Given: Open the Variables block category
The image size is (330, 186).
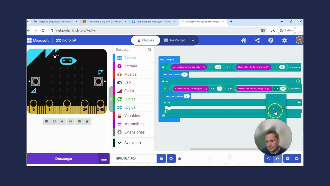Looking at the screenshot, I should click(133, 116).
